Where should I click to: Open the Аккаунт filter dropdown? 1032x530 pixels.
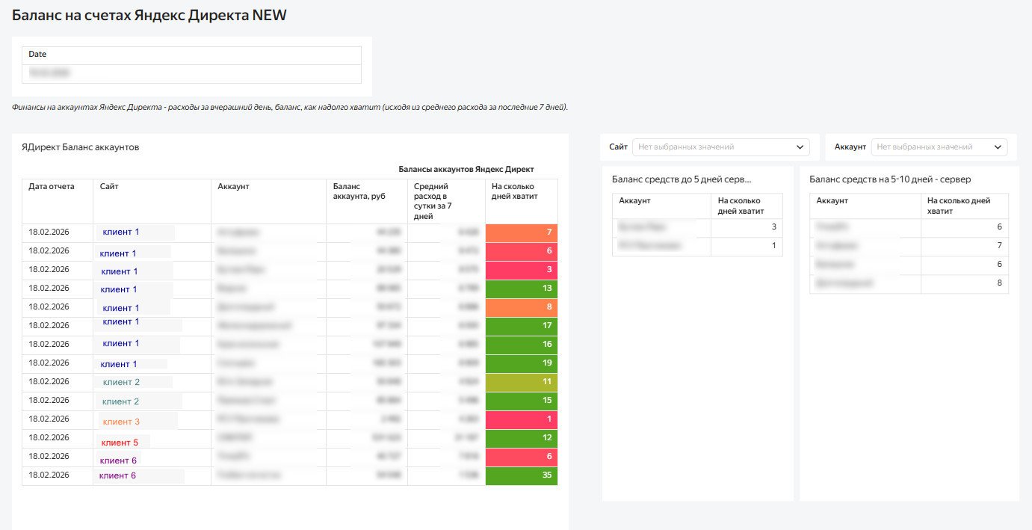pyautogui.click(x=939, y=147)
